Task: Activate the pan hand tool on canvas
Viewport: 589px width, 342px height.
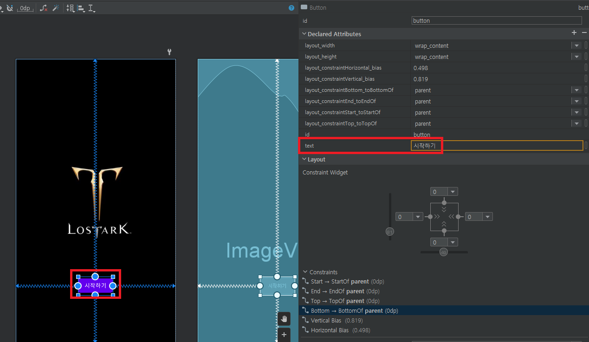Action: 284,319
